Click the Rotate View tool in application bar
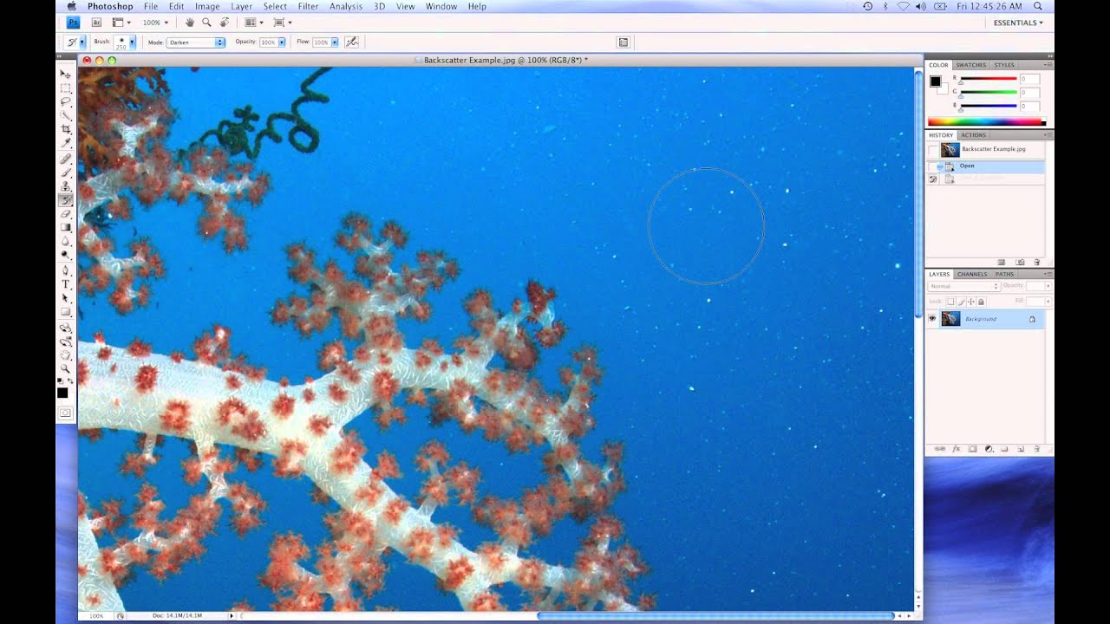Viewport: 1110px width, 624px height. (x=225, y=22)
